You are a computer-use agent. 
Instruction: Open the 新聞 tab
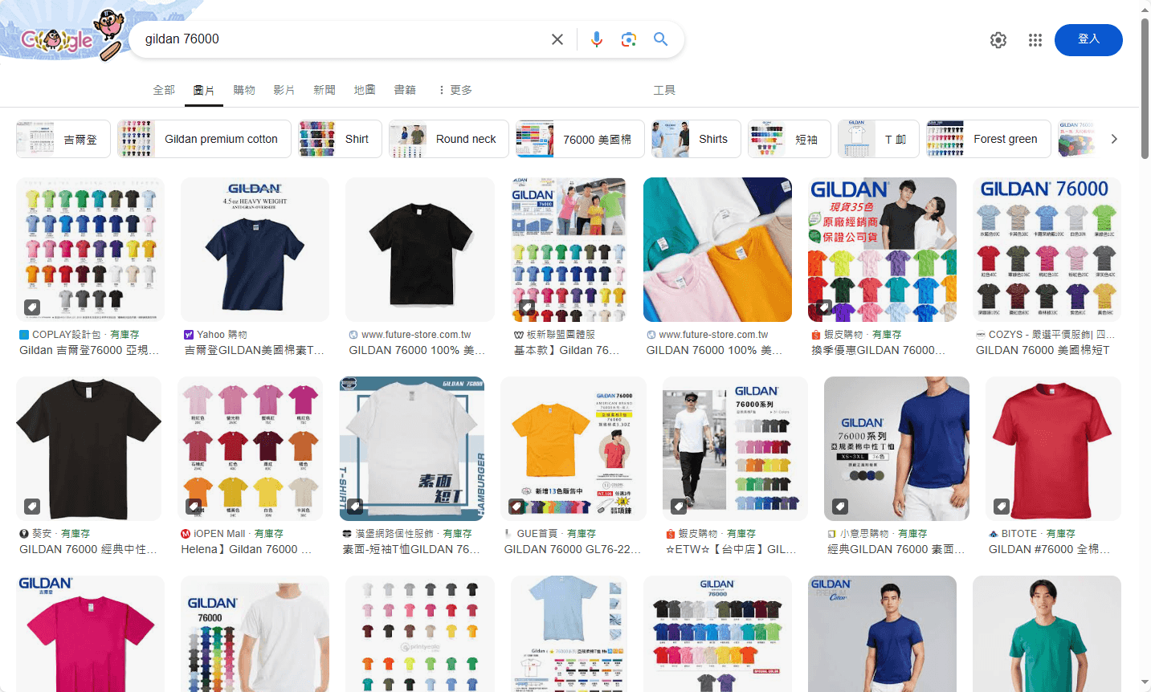pos(324,90)
